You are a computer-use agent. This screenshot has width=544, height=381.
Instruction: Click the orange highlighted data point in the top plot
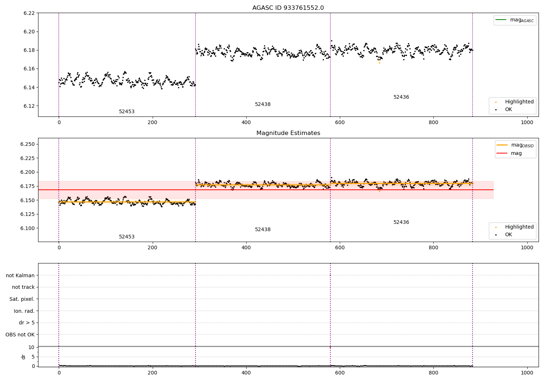point(379,63)
